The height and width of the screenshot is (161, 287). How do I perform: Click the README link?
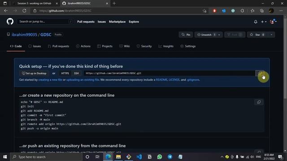tap(161, 80)
